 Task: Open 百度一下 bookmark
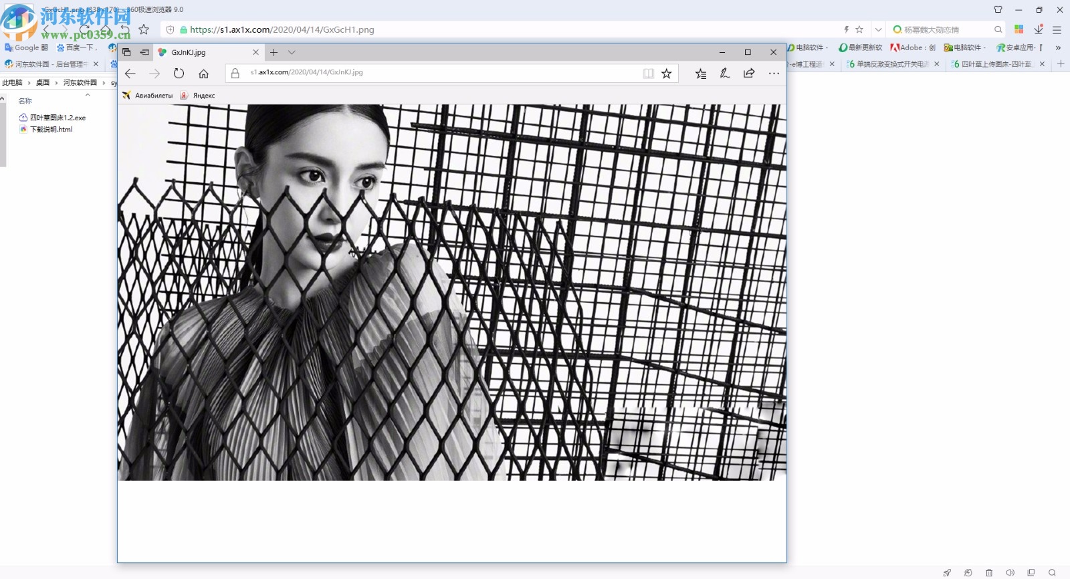click(76, 47)
